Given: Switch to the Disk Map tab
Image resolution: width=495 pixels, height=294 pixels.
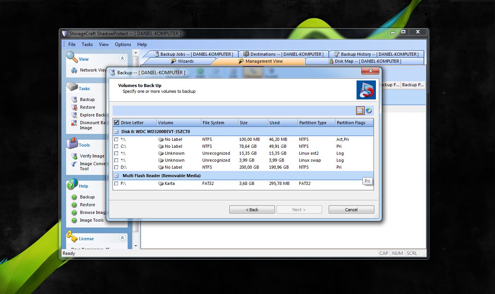Looking at the screenshot, I should pyautogui.click(x=365, y=61).
